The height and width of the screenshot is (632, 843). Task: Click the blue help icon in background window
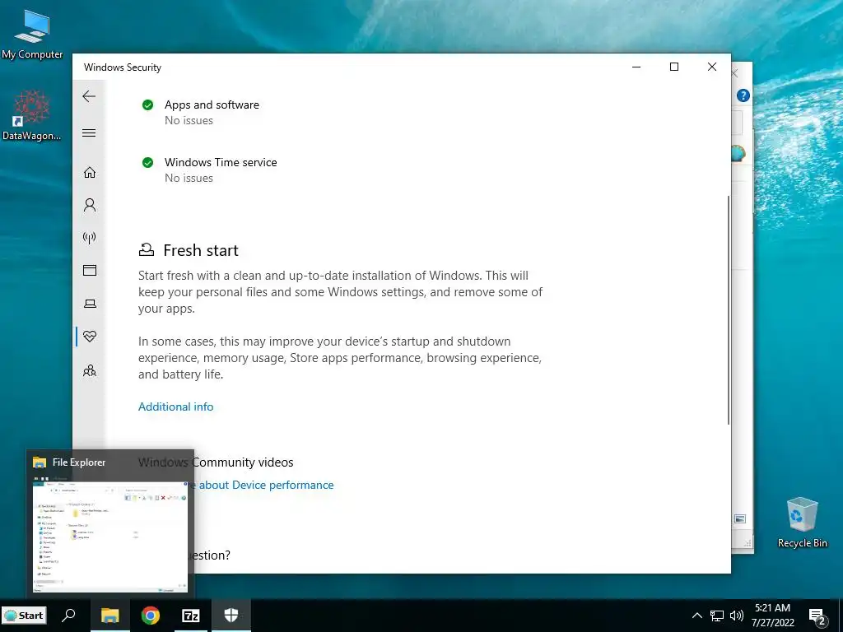point(743,95)
